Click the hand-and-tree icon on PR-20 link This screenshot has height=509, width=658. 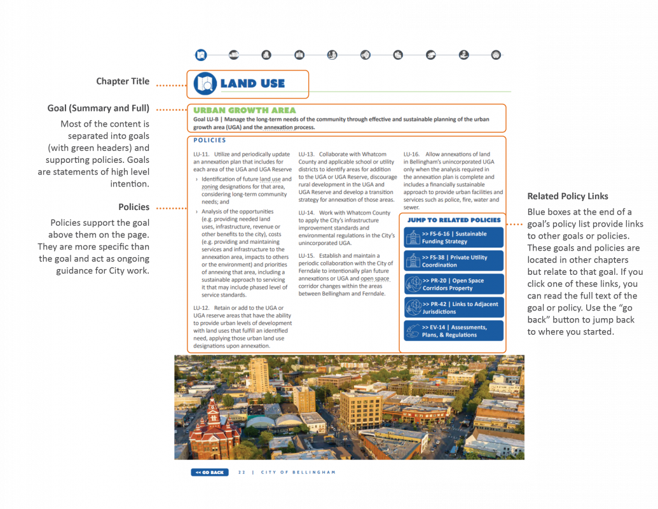tap(412, 284)
